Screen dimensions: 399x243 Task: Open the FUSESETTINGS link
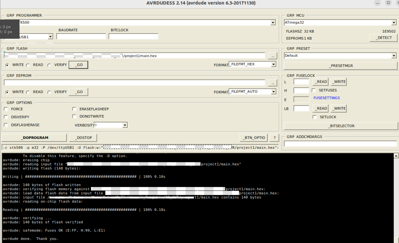326,98
